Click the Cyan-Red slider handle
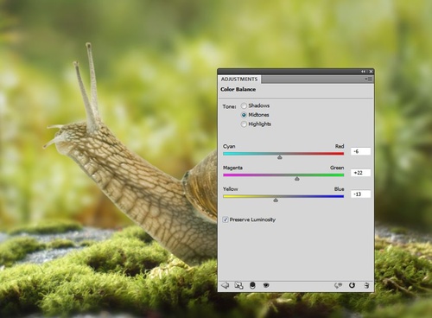 pos(280,157)
